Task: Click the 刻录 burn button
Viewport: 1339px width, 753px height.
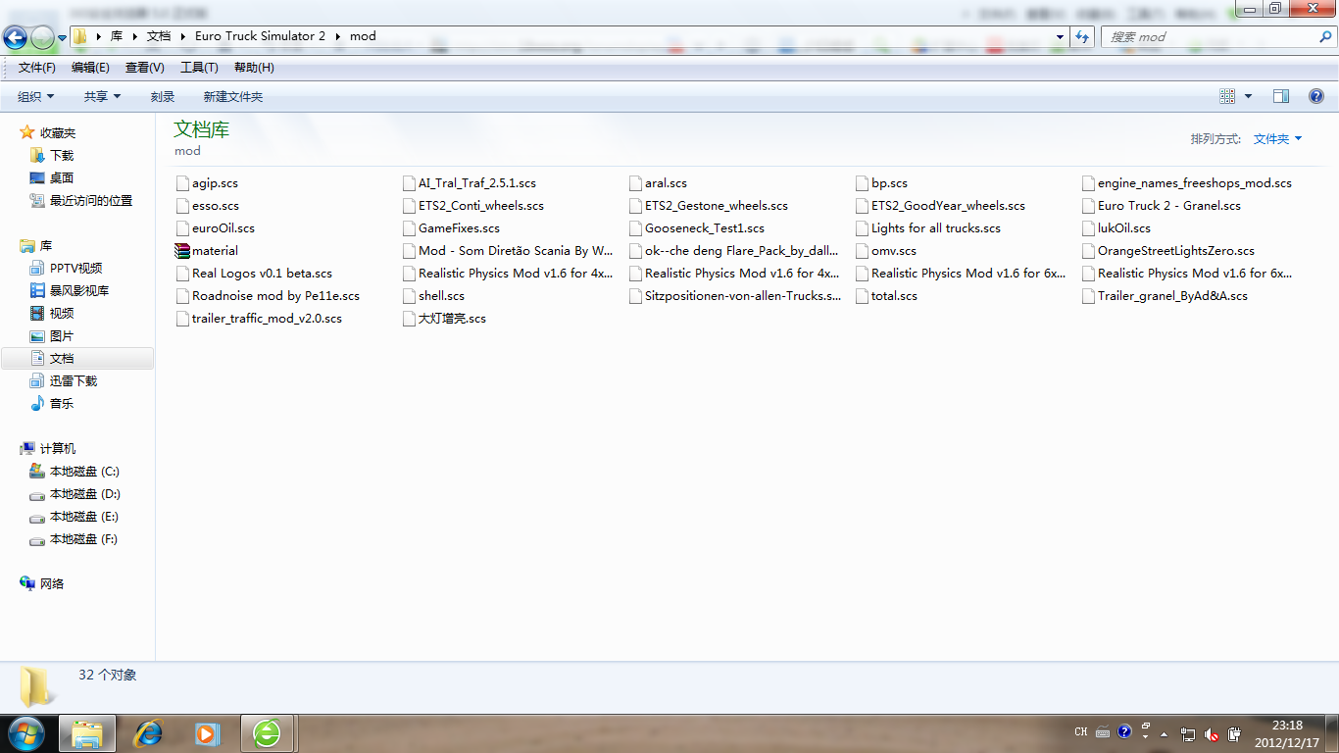Action: [163, 97]
